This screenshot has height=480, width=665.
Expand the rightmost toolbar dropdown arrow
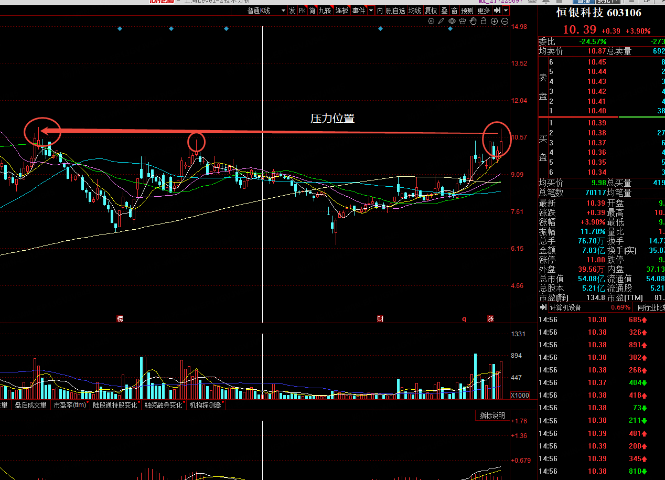point(506,10)
